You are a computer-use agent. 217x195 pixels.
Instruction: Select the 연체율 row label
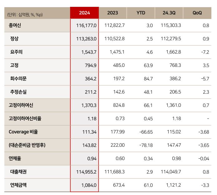15,159
